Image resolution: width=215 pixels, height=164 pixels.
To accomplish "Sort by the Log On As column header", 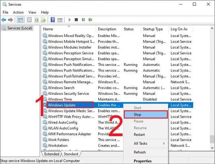I will pyautogui.click(x=181, y=29).
